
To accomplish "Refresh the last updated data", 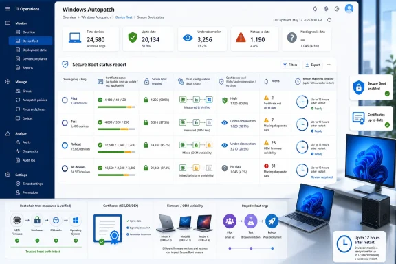I will point(329,20).
